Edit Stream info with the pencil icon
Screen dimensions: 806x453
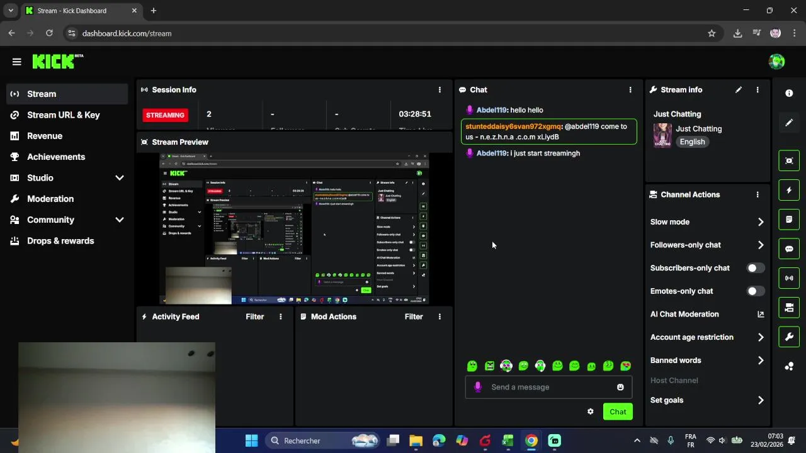[739, 90]
